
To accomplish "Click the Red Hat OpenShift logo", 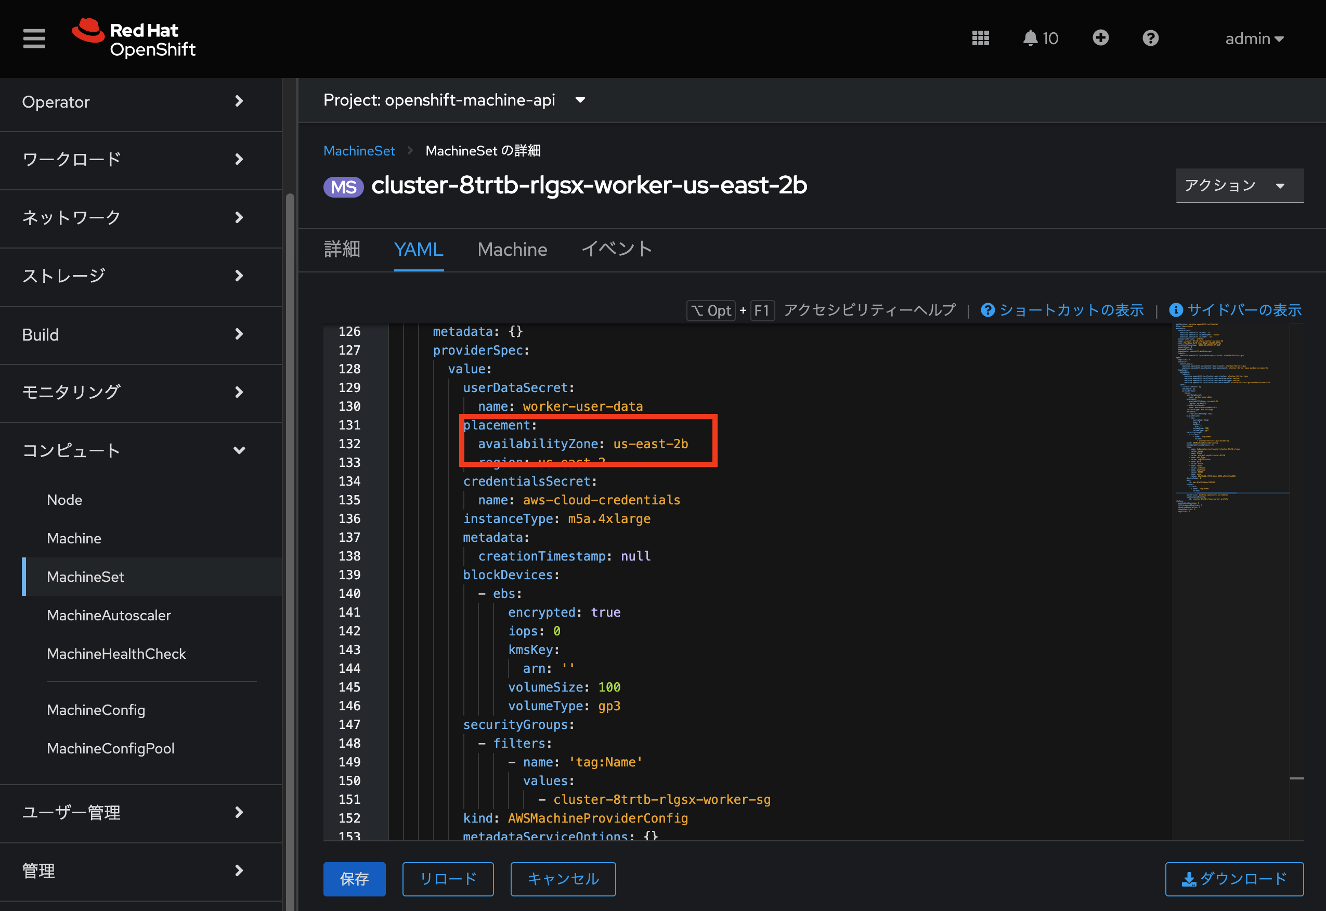I will (x=134, y=38).
